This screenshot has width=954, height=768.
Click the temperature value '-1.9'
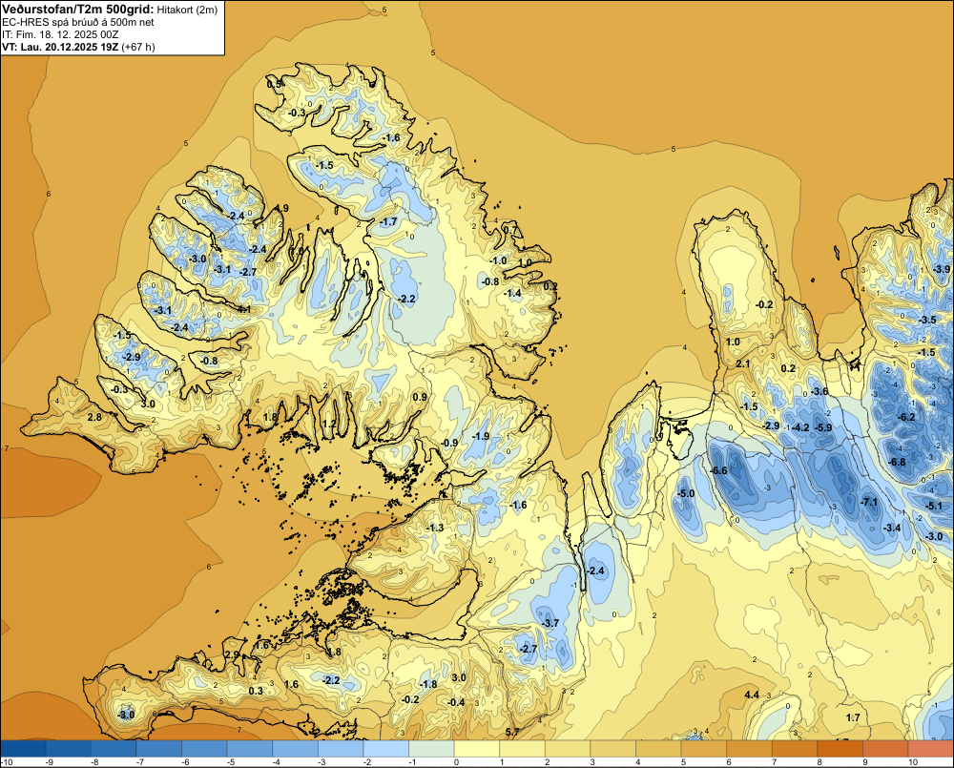tap(481, 436)
